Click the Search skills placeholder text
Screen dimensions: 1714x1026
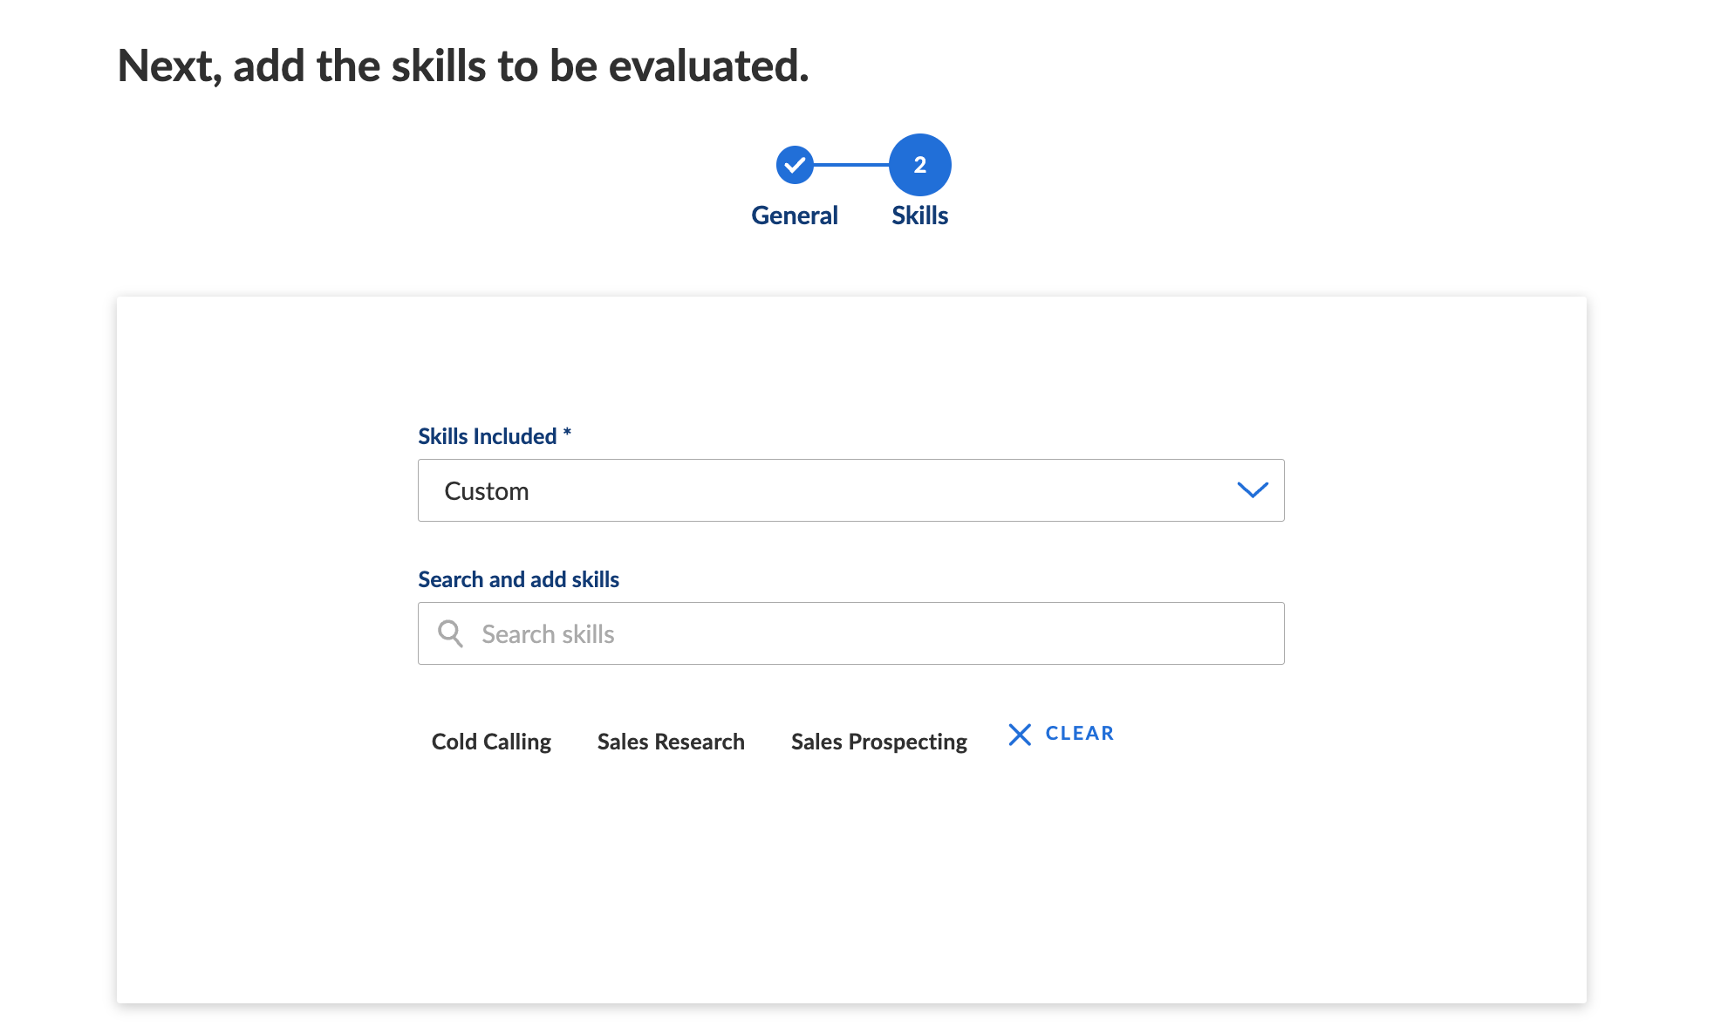click(x=548, y=634)
